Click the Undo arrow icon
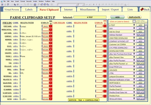This screenshot has width=151, height=105. [22, 5]
